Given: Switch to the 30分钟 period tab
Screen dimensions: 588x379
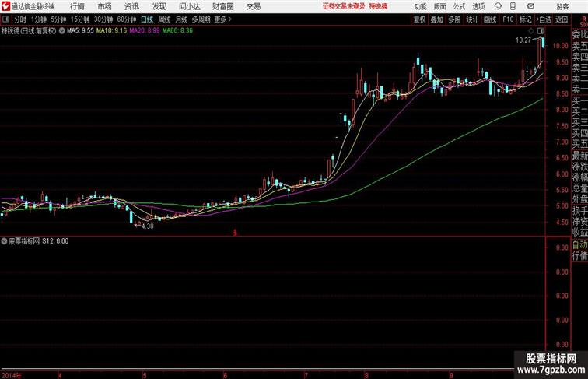Looking at the screenshot, I should click(103, 19).
